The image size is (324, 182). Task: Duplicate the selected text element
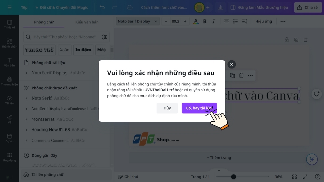(x=233, y=76)
